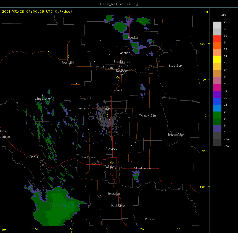Screen dimensions: 238x233
Task: Click the Drumheller label
Action: (176, 135)
